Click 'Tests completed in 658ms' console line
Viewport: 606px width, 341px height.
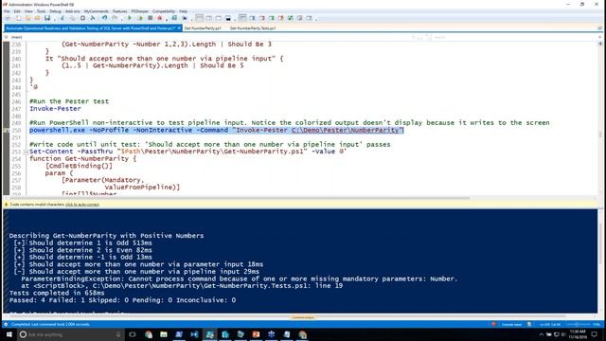coord(57,293)
